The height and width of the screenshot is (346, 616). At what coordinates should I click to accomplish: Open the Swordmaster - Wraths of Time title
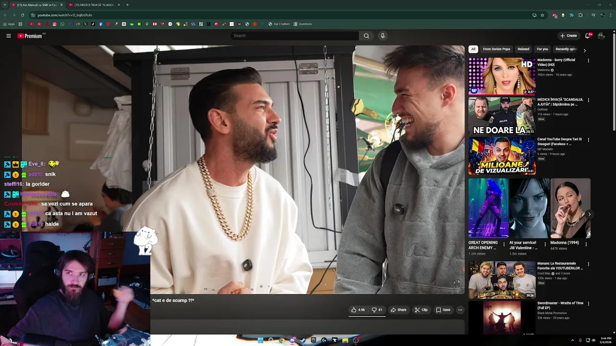pyautogui.click(x=560, y=305)
